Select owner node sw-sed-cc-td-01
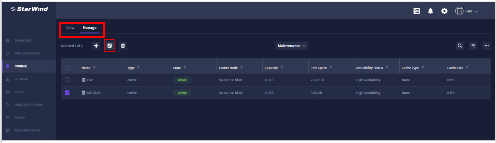The height and width of the screenshot is (143, 496). (231, 80)
